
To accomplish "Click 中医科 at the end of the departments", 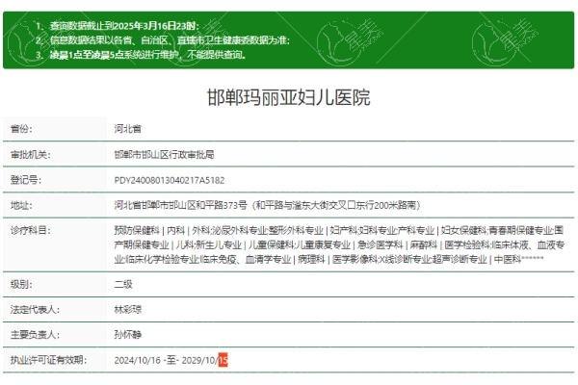I will click(x=508, y=259).
